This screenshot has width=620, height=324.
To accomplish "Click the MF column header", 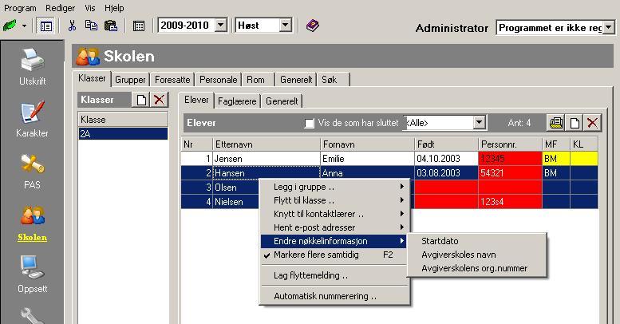I will [556, 144].
